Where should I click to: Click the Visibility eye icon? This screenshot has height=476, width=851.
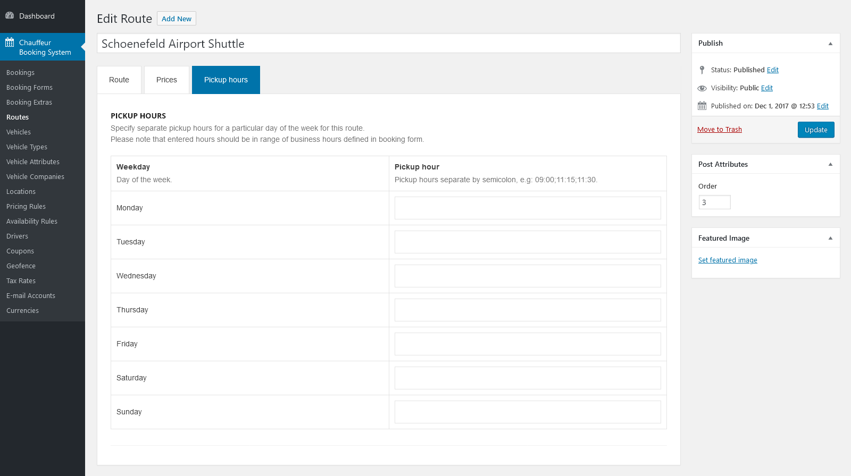(x=702, y=88)
